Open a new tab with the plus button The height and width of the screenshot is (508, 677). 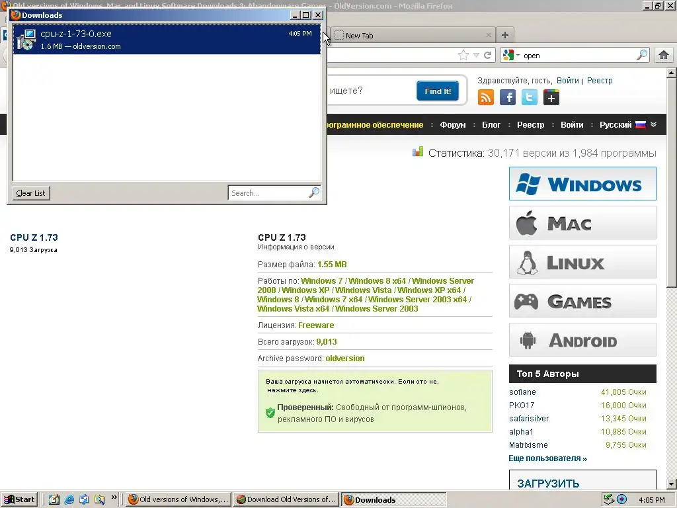(x=504, y=35)
